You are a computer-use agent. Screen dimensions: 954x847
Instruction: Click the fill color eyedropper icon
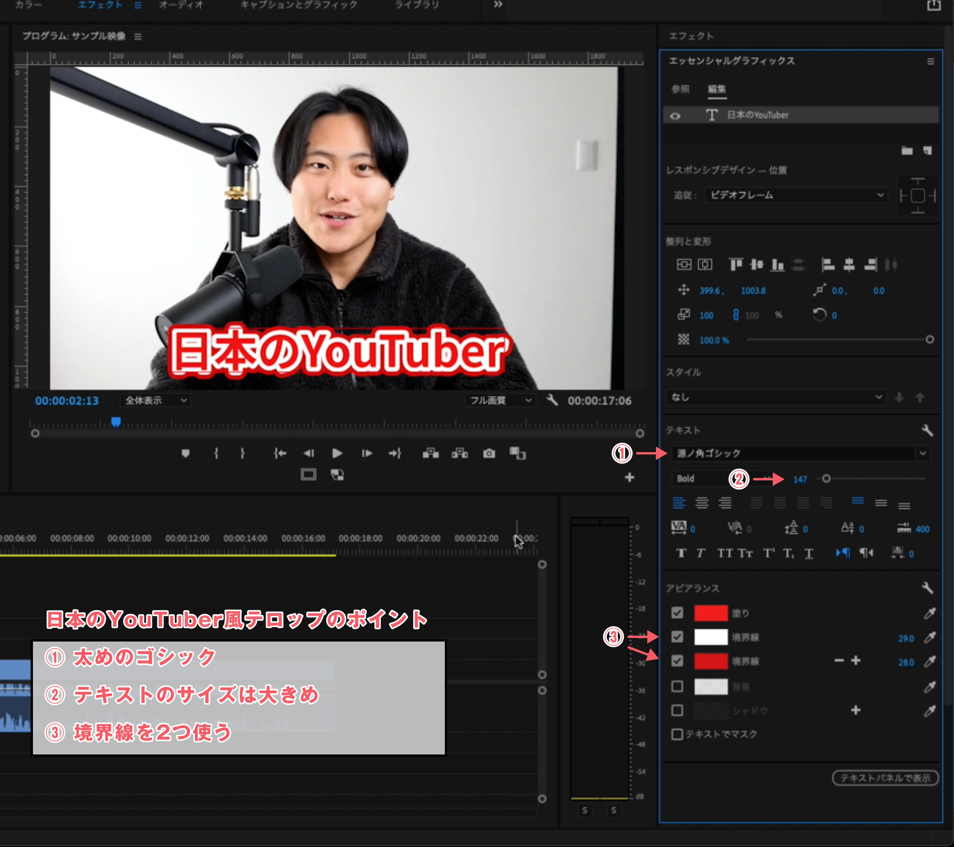coord(929,613)
